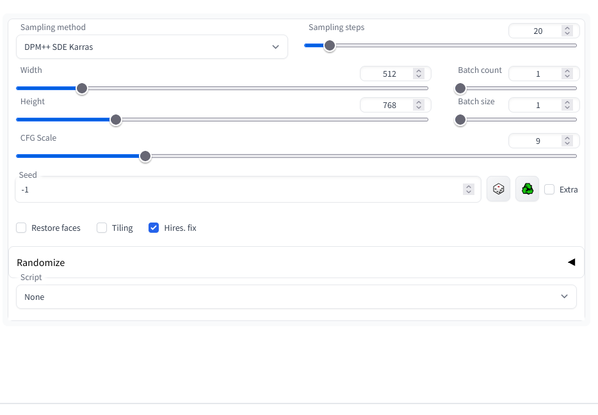The width and height of the screenshot is (598, 415).
Task: Open the Sampling method dropdown
Action: 152,47
